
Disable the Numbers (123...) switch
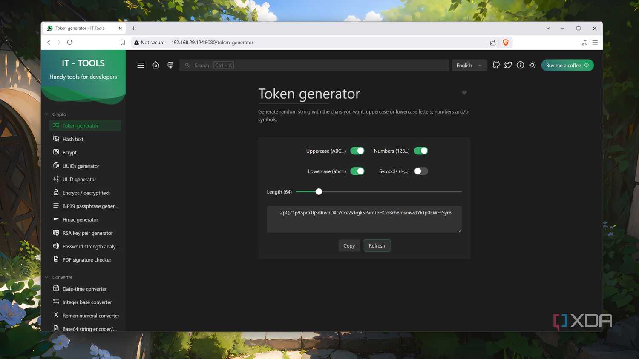tap(421, 151)
